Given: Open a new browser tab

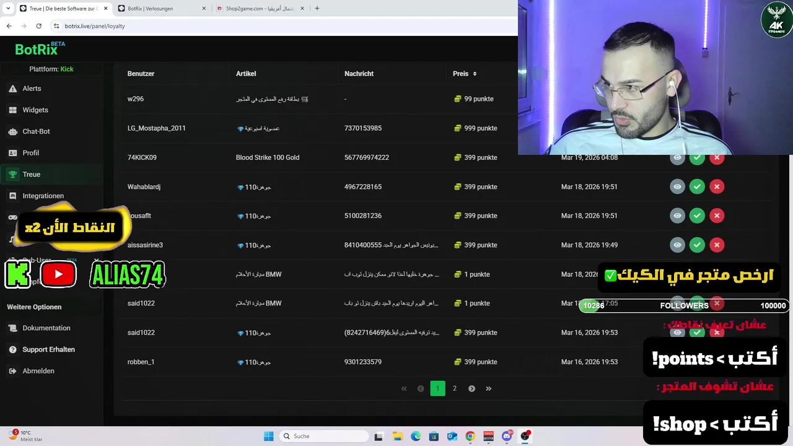Looking at the screenshot, I should (x=317, y=8).
